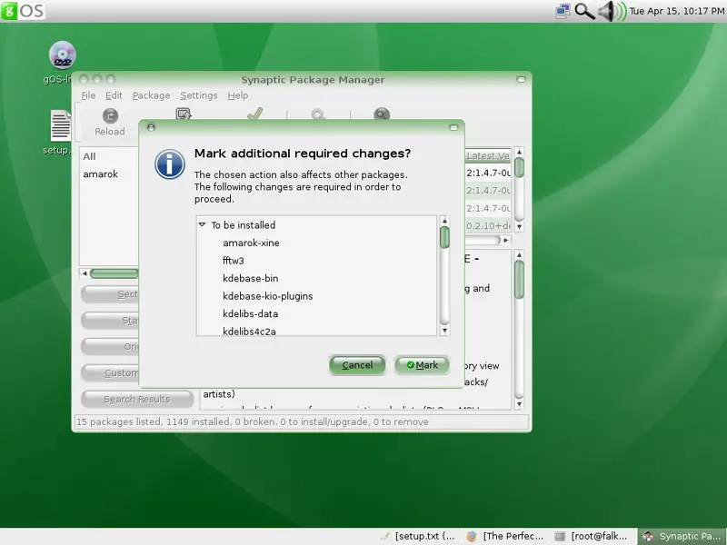Screen dimensions: 727x545
Task: Select the gOS DVD desktop icon
Action: 62,55
